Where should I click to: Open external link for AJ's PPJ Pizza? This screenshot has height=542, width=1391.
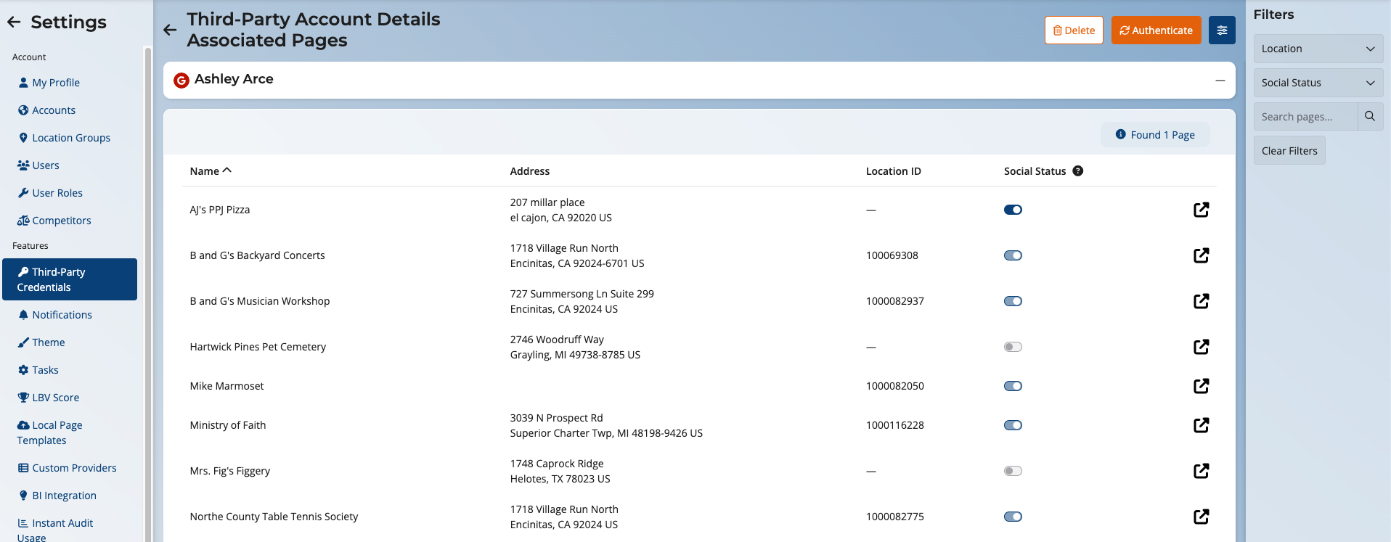tap(1201, 210)
